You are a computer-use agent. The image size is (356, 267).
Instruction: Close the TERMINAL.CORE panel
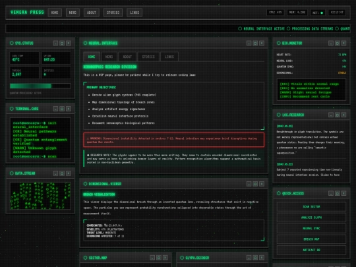[x=69, y=109]
